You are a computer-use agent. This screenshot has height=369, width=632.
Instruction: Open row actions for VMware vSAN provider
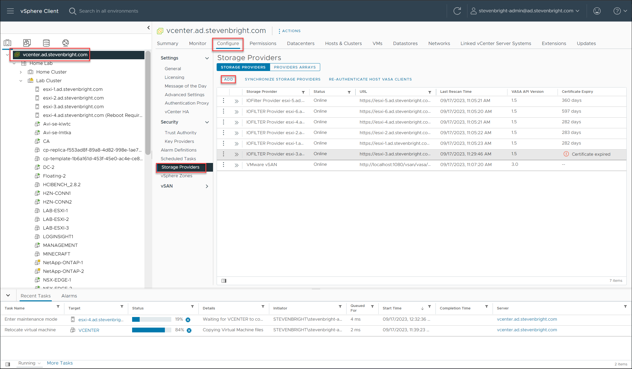[x=223, y=165]
